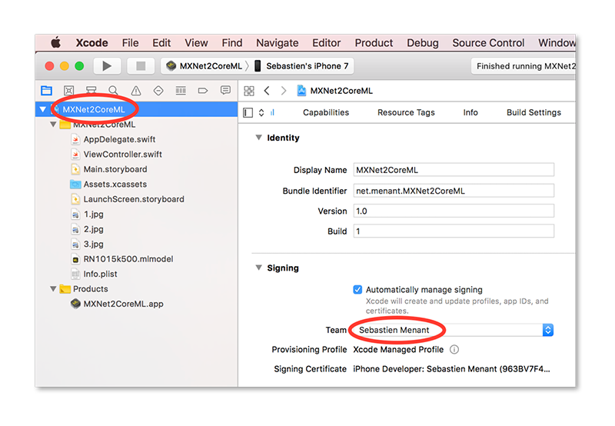Show the Breakpoint navigator

[x=203, y=91]
